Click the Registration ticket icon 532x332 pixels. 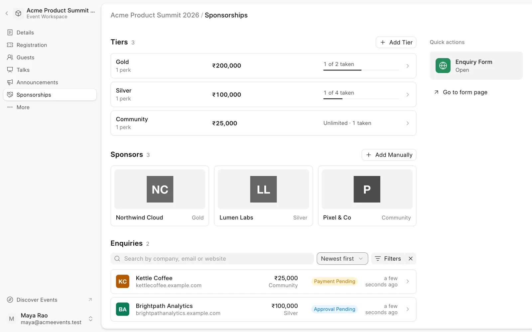point(10,45)
